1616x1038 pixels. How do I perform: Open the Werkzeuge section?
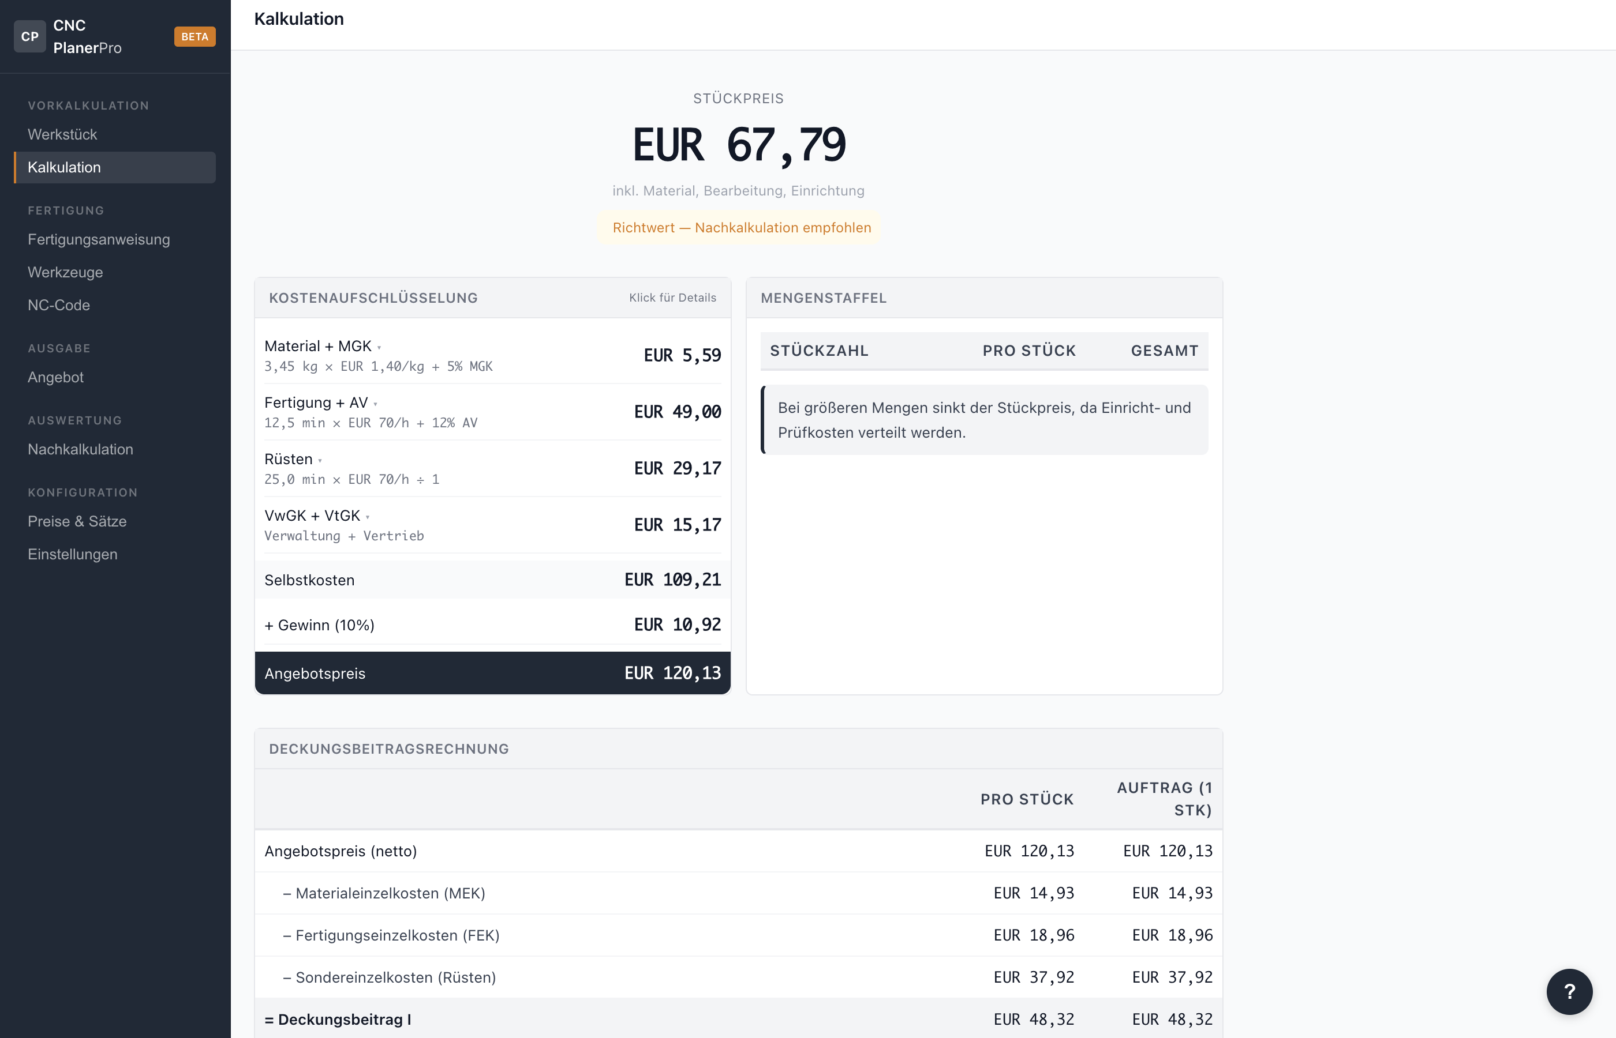coord(65,272)
